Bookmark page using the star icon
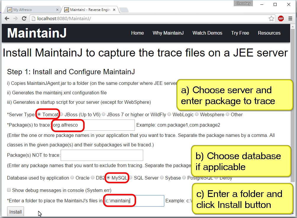 click(x=271, y=19)
